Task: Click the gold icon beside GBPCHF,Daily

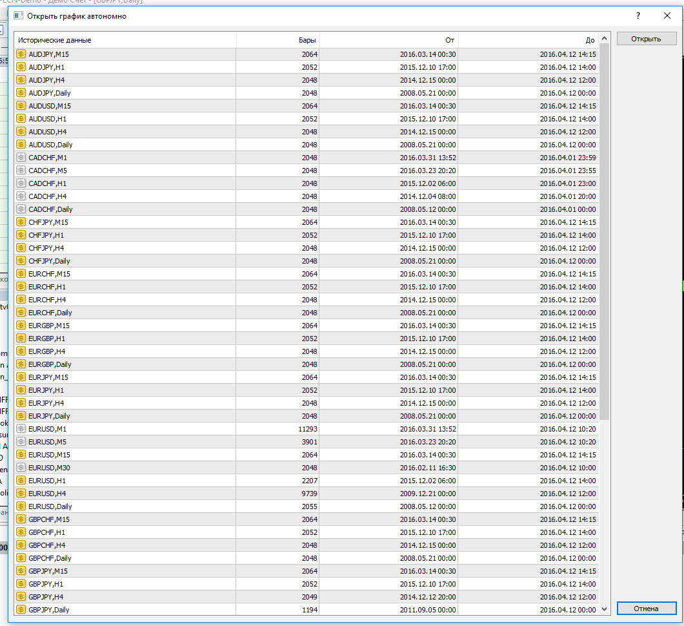Action: pyautogui.click(x=21, y=558)
